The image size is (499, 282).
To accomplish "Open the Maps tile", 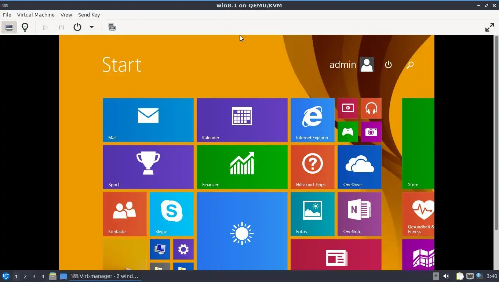I will tap(418, 255).
